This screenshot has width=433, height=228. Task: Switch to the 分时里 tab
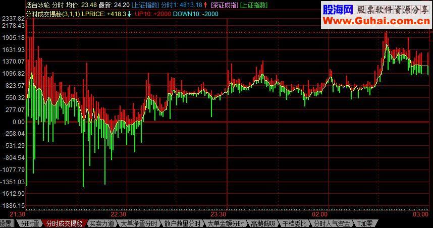pos(30,223)
